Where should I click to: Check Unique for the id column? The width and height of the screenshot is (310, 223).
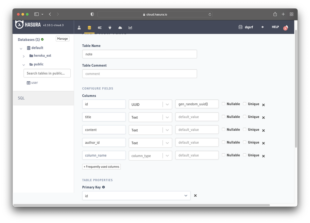click(x=245, y=104)
